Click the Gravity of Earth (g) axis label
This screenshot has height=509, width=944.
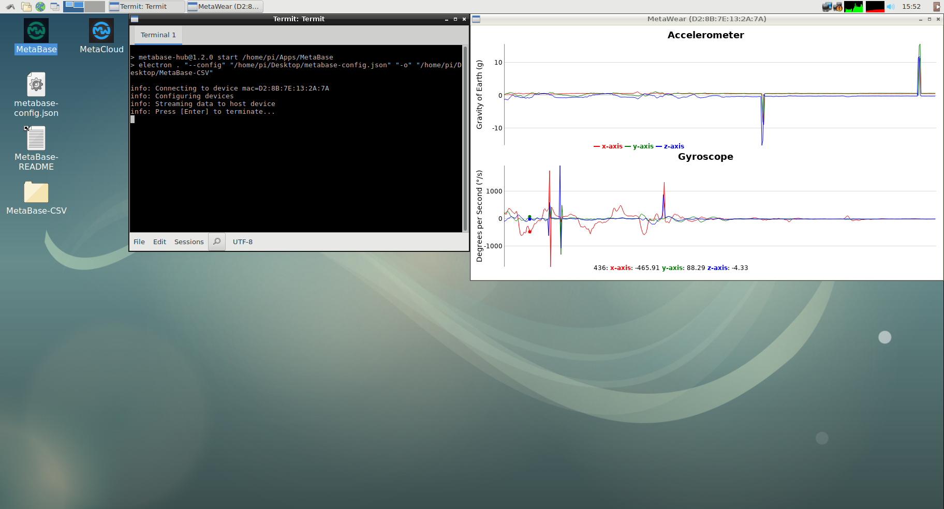pos(479,95)
